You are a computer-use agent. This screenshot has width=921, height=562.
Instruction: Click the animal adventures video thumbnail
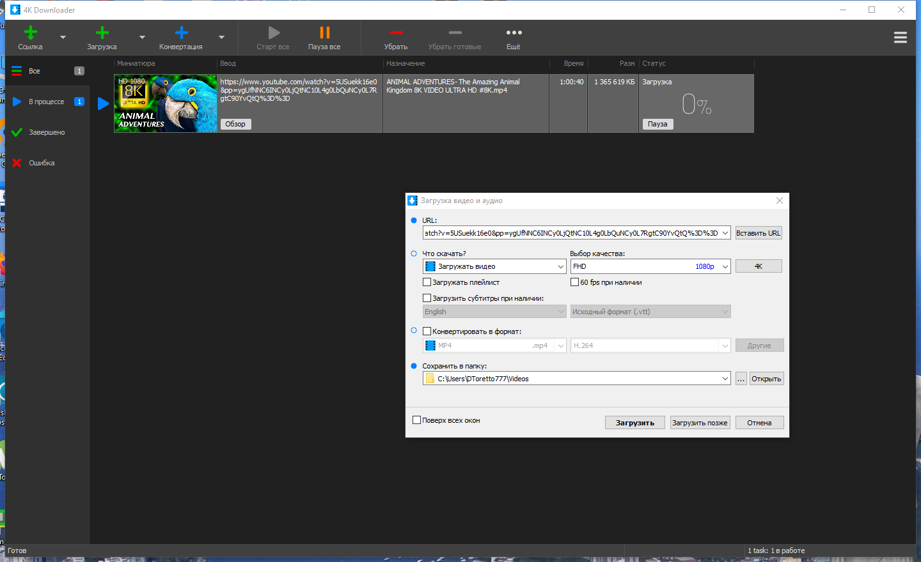166,103
